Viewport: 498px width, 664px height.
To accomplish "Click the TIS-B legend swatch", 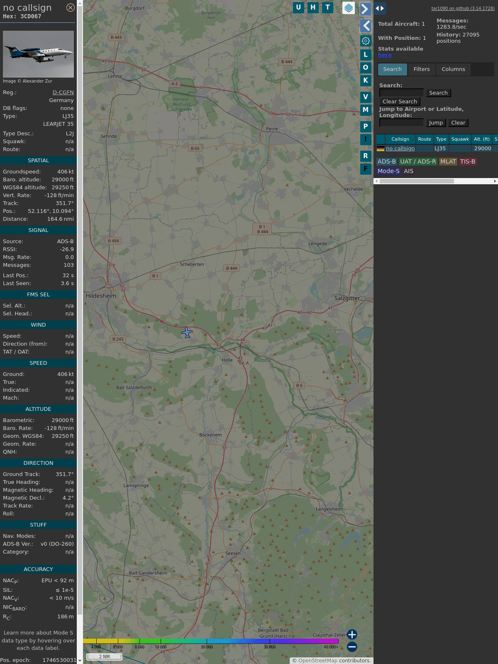I will click(468, 162).
